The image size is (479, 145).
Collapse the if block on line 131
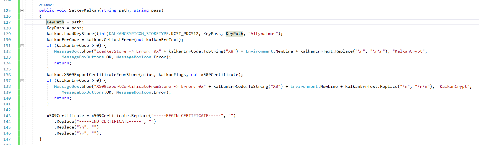point(22,46)
